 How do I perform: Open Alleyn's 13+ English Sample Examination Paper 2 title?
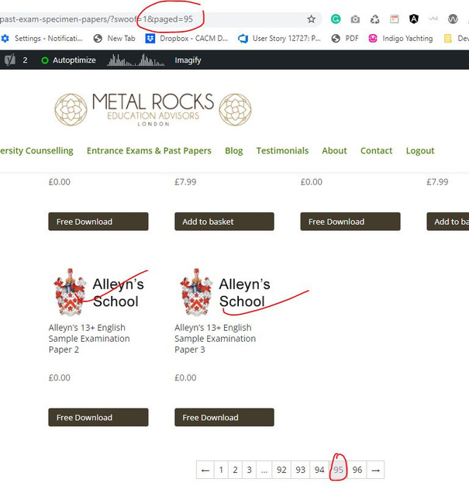pos(89,339)
